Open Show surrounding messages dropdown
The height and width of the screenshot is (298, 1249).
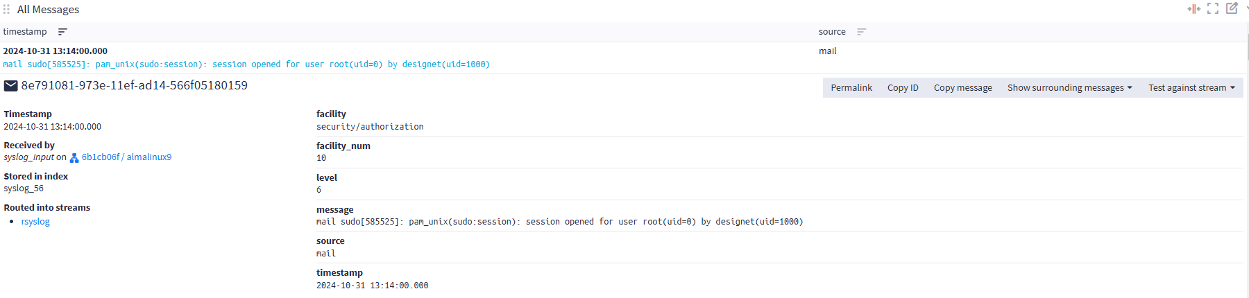click(1069, 88)
